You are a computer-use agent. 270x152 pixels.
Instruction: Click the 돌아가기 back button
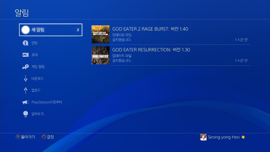[25, 137]
